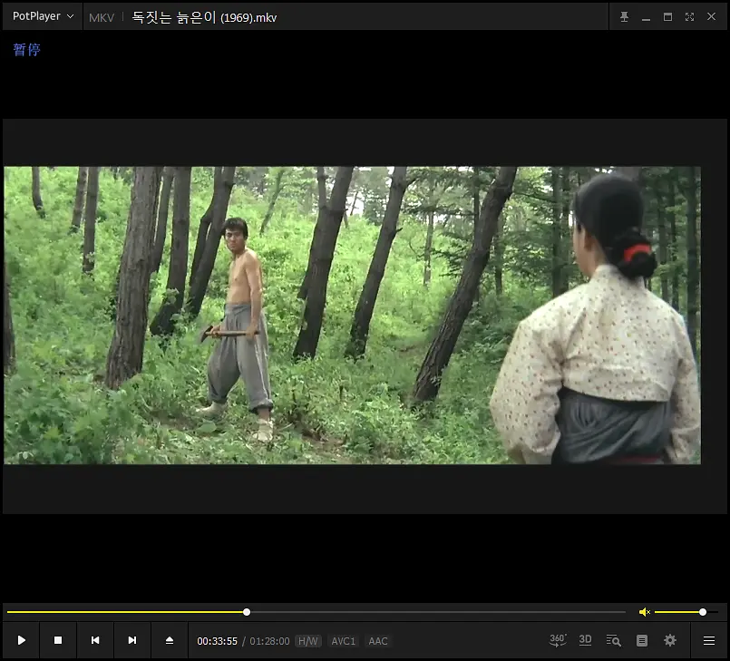Click the eject/open file icon

170,640
